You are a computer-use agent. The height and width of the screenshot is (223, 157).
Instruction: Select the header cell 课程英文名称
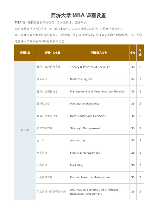point(99,53)
